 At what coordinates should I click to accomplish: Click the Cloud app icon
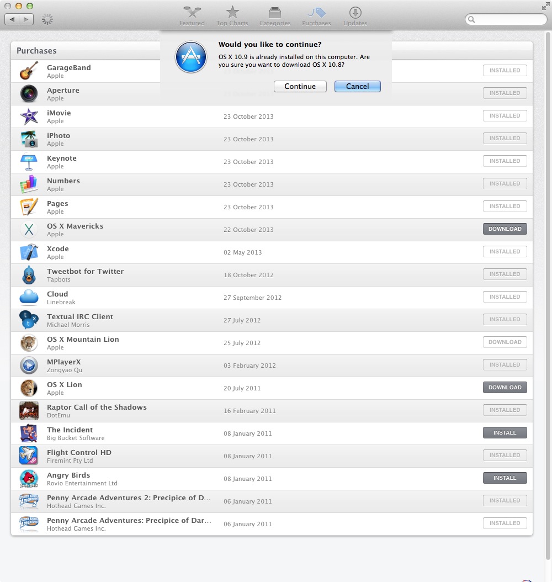[x=29, y=297]
